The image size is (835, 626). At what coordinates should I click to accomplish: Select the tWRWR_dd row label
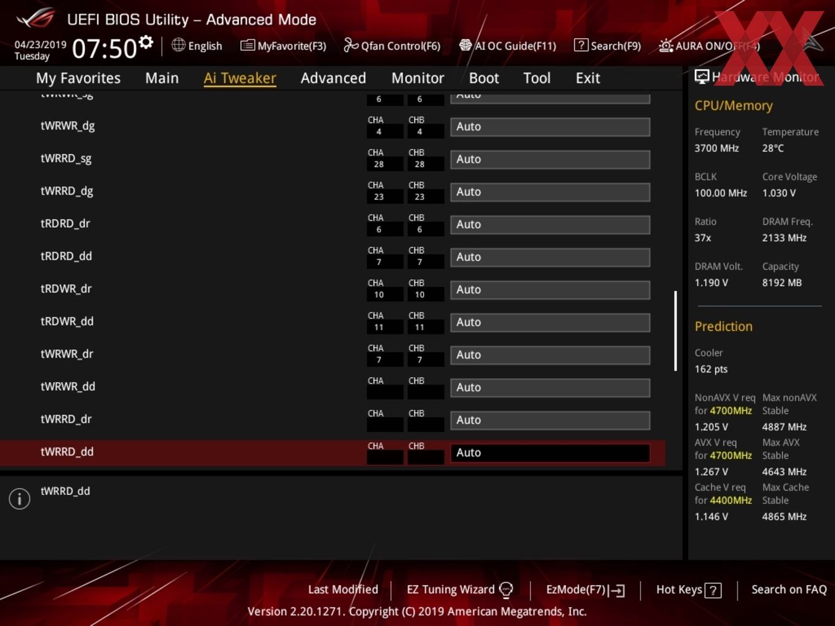pyautogui.click(x=68, y=386)
